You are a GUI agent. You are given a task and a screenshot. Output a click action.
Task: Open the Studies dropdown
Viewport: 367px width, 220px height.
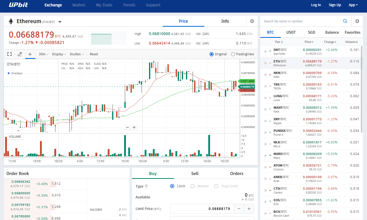click(77, 54)
